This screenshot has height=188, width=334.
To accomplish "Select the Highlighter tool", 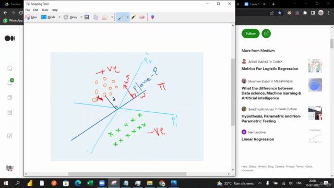I will click(x=134, y=17).
